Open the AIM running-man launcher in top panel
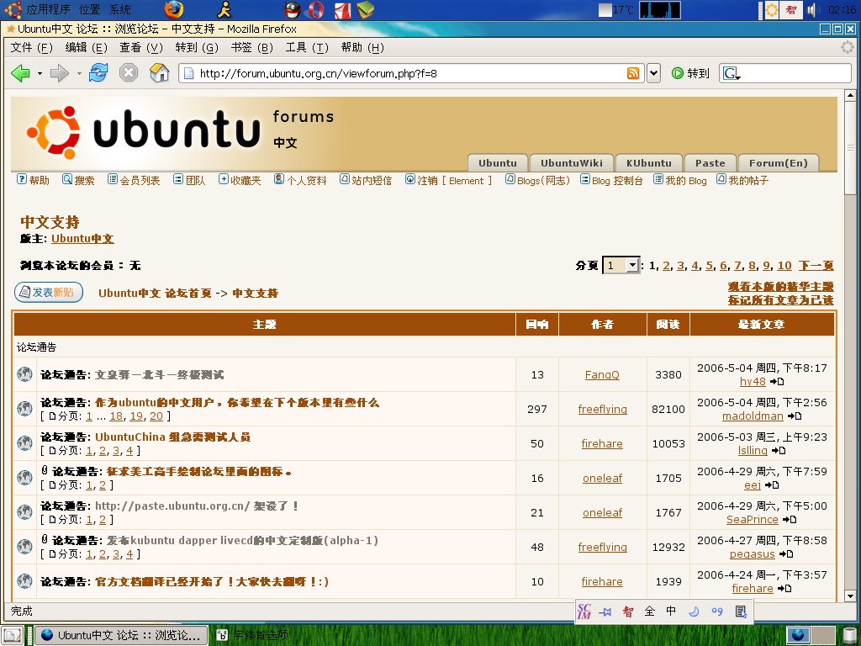Viewport: 861px width, 646px height. tap(224, 9)
